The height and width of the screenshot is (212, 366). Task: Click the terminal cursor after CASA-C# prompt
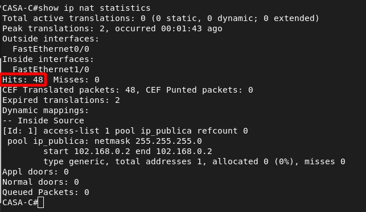(x=40, y=202)
